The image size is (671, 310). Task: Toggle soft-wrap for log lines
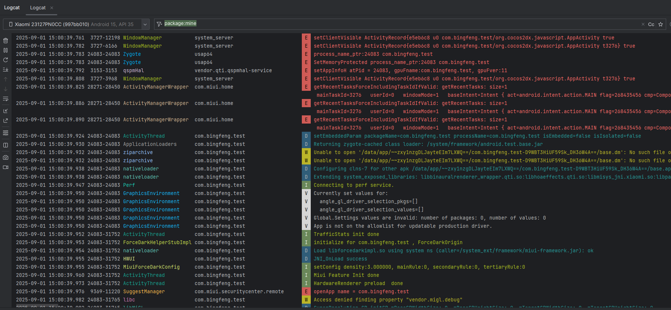[x=6, y=99]
